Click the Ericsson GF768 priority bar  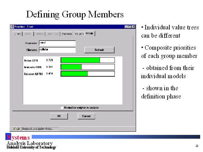(x=87, y=73)
